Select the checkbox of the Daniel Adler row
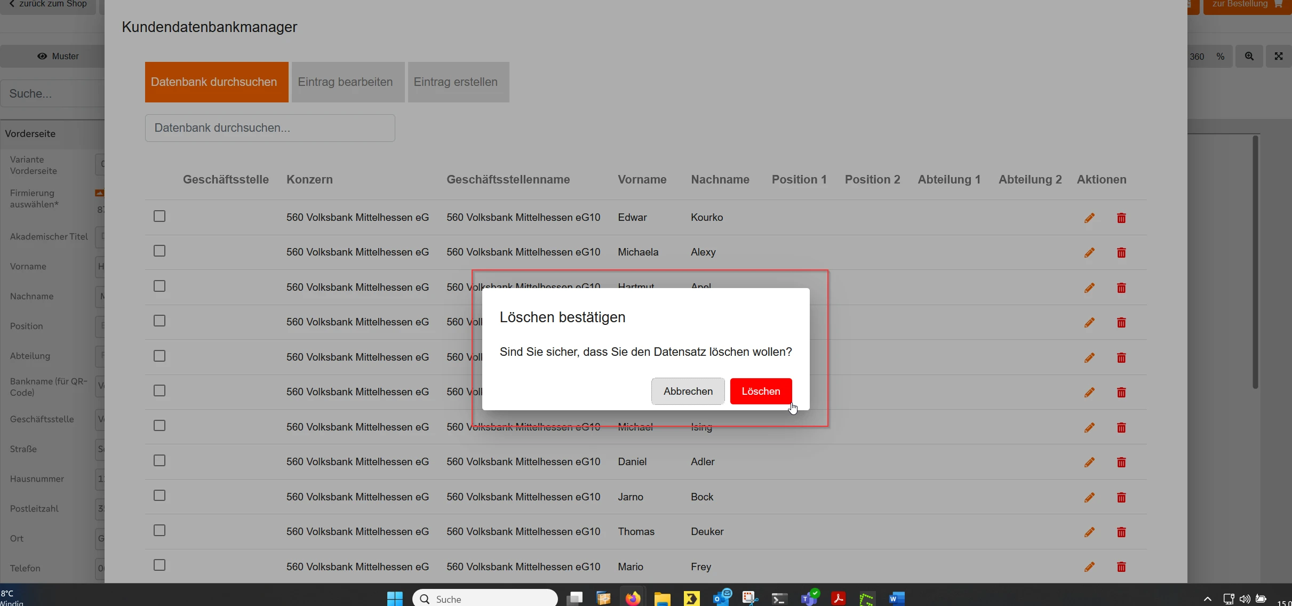Screen dimensions: 1292x606 point(159,460)
